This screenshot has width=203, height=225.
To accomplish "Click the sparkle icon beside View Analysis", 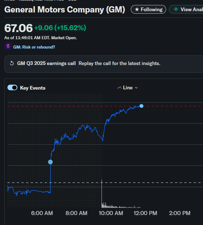I will pyautogui.click(x=176, y=10).
